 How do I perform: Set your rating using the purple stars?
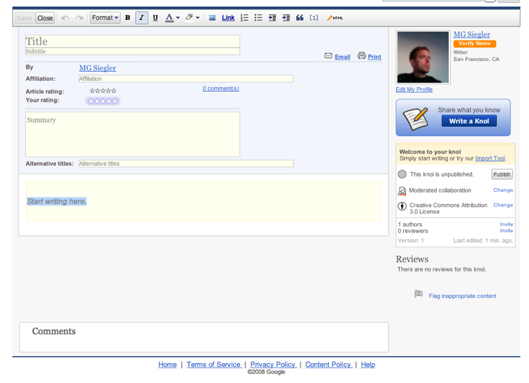click(103, 101)
